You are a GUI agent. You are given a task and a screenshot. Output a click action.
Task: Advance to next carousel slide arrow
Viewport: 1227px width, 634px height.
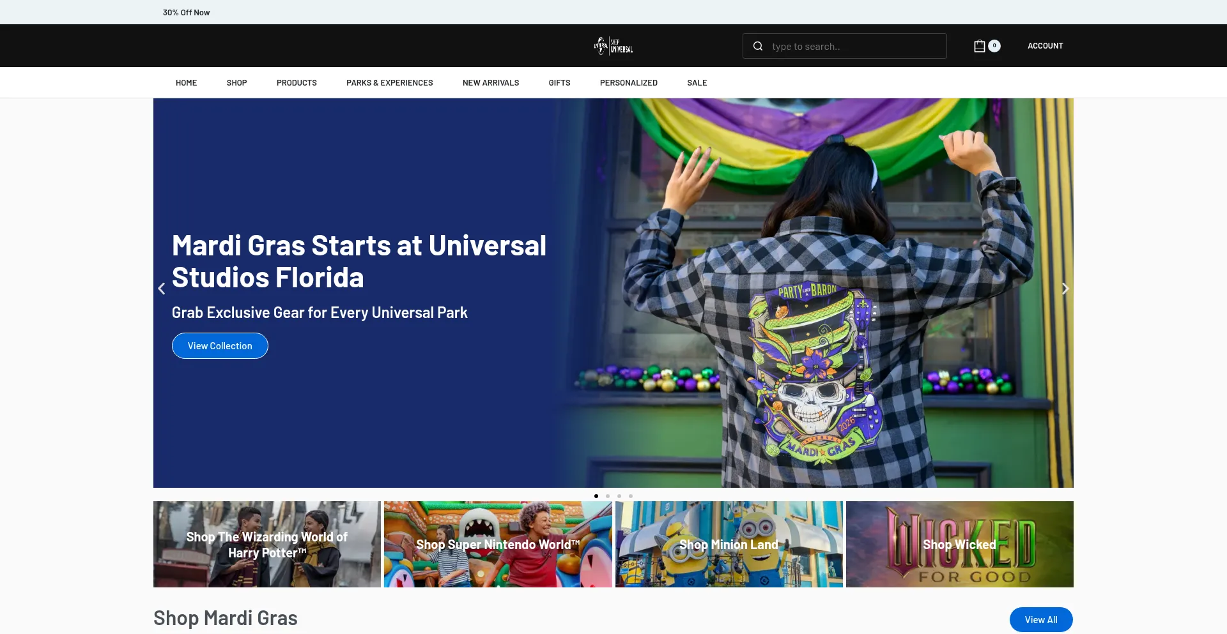pyautogui.click(x=1065, y=289)
